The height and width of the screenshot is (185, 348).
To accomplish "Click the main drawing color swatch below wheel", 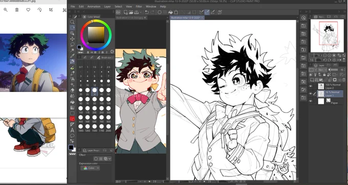I will pos(79,47).
